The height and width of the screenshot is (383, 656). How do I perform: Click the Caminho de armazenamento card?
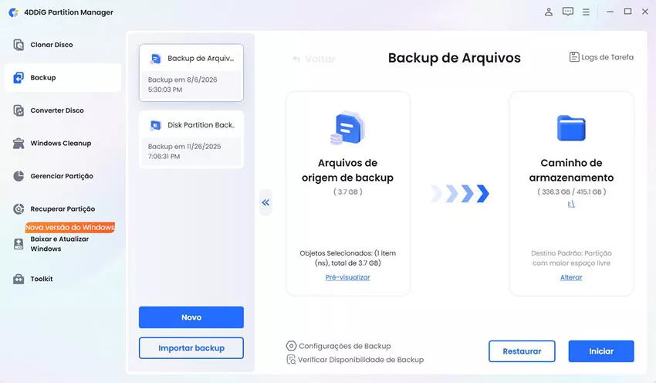[x=571, y=193]
